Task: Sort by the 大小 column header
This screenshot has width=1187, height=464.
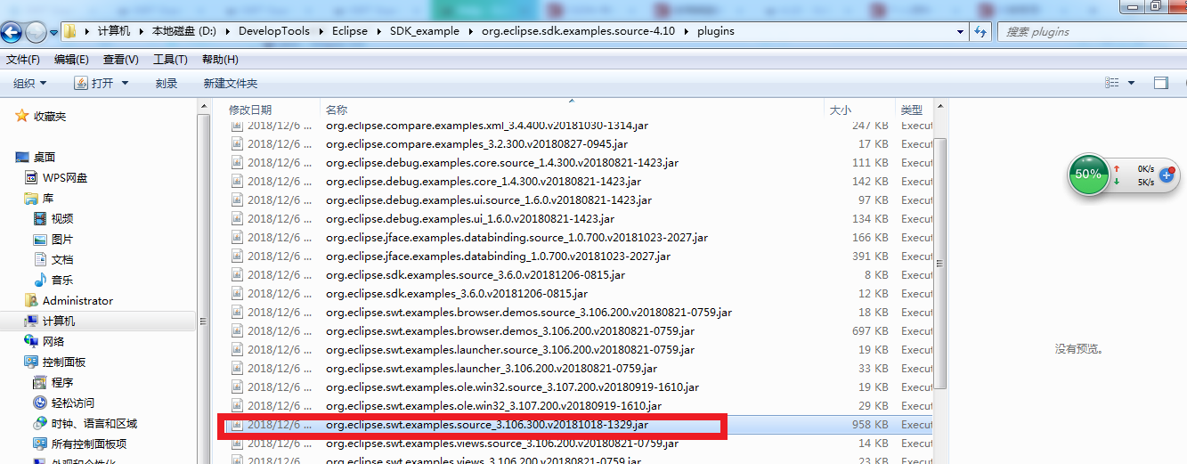Action: tap(841, 110)
